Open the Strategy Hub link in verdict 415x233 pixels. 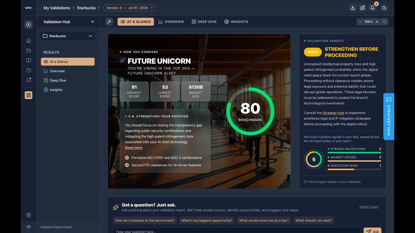click(333, 113)
